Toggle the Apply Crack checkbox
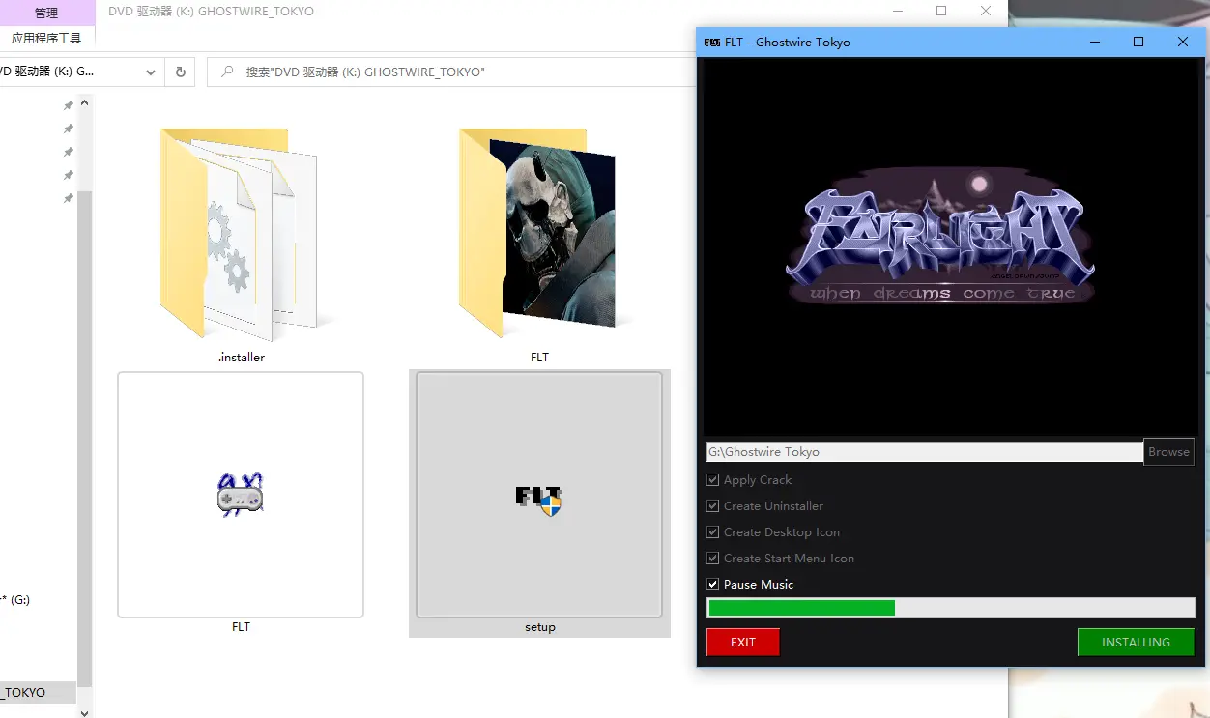The image size is (1210, 718). [x=713, y=480]
